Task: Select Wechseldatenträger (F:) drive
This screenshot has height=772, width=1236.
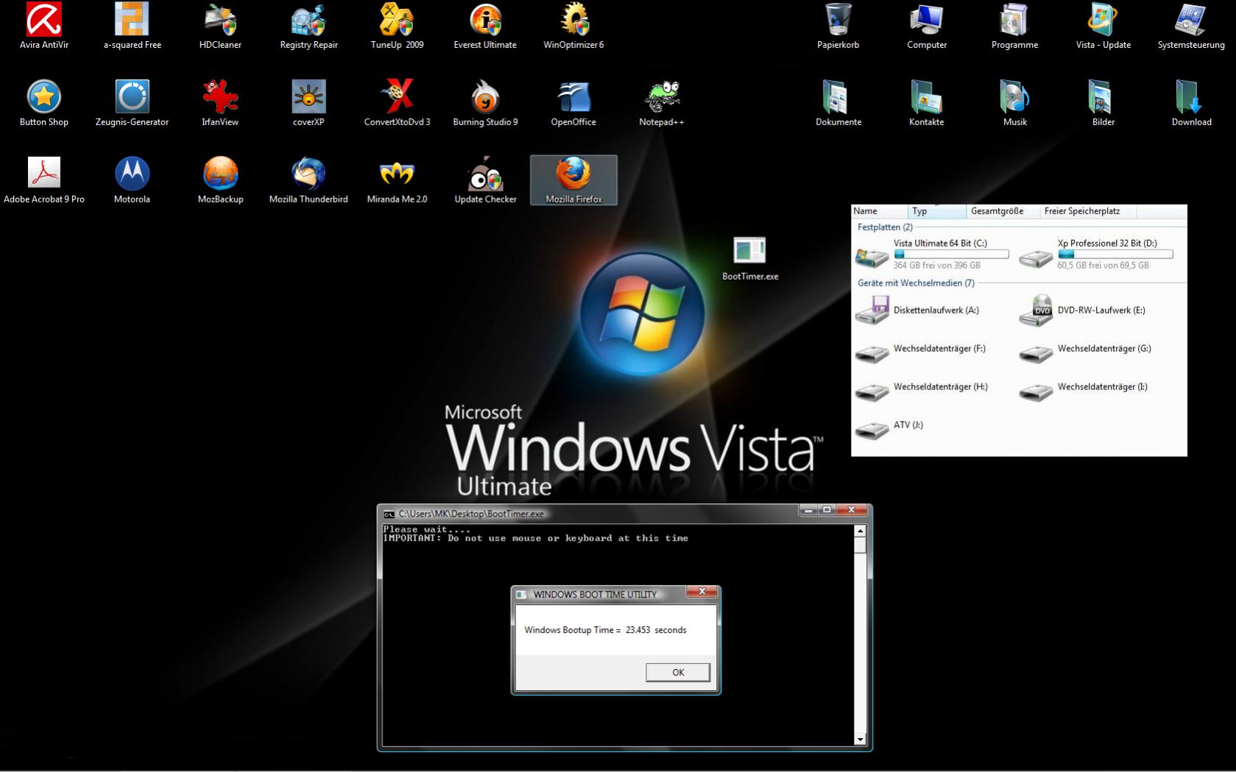Action: coord(921,353)
